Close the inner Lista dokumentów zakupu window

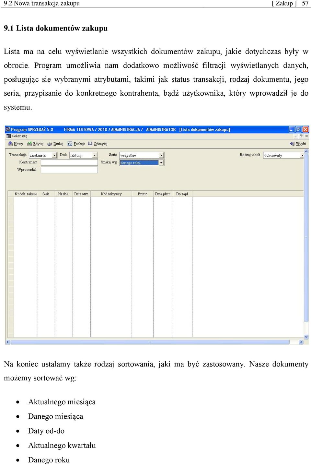click(x=306, y=136)
